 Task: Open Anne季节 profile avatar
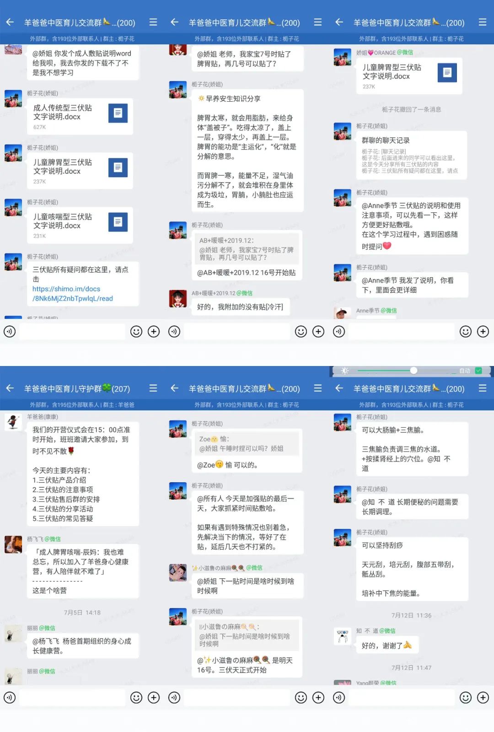[343, 313]
